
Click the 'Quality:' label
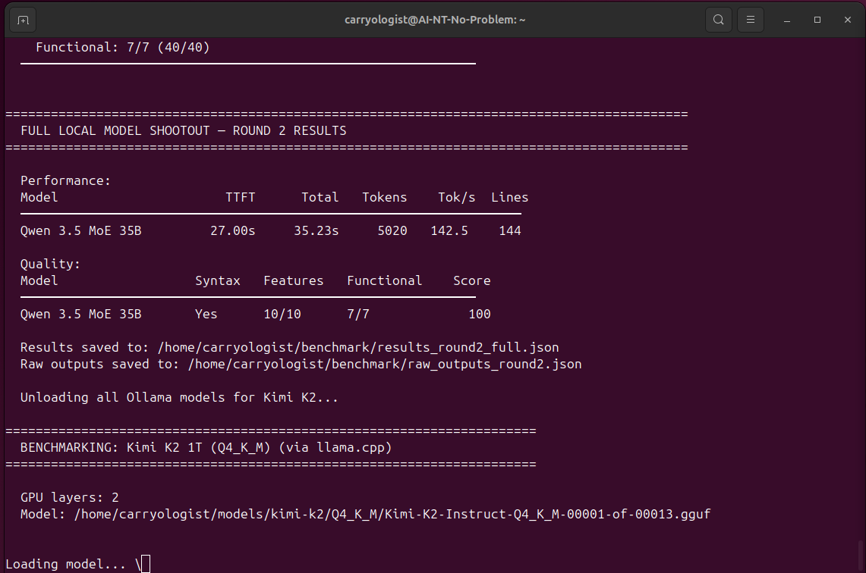[x=50, y=265]
